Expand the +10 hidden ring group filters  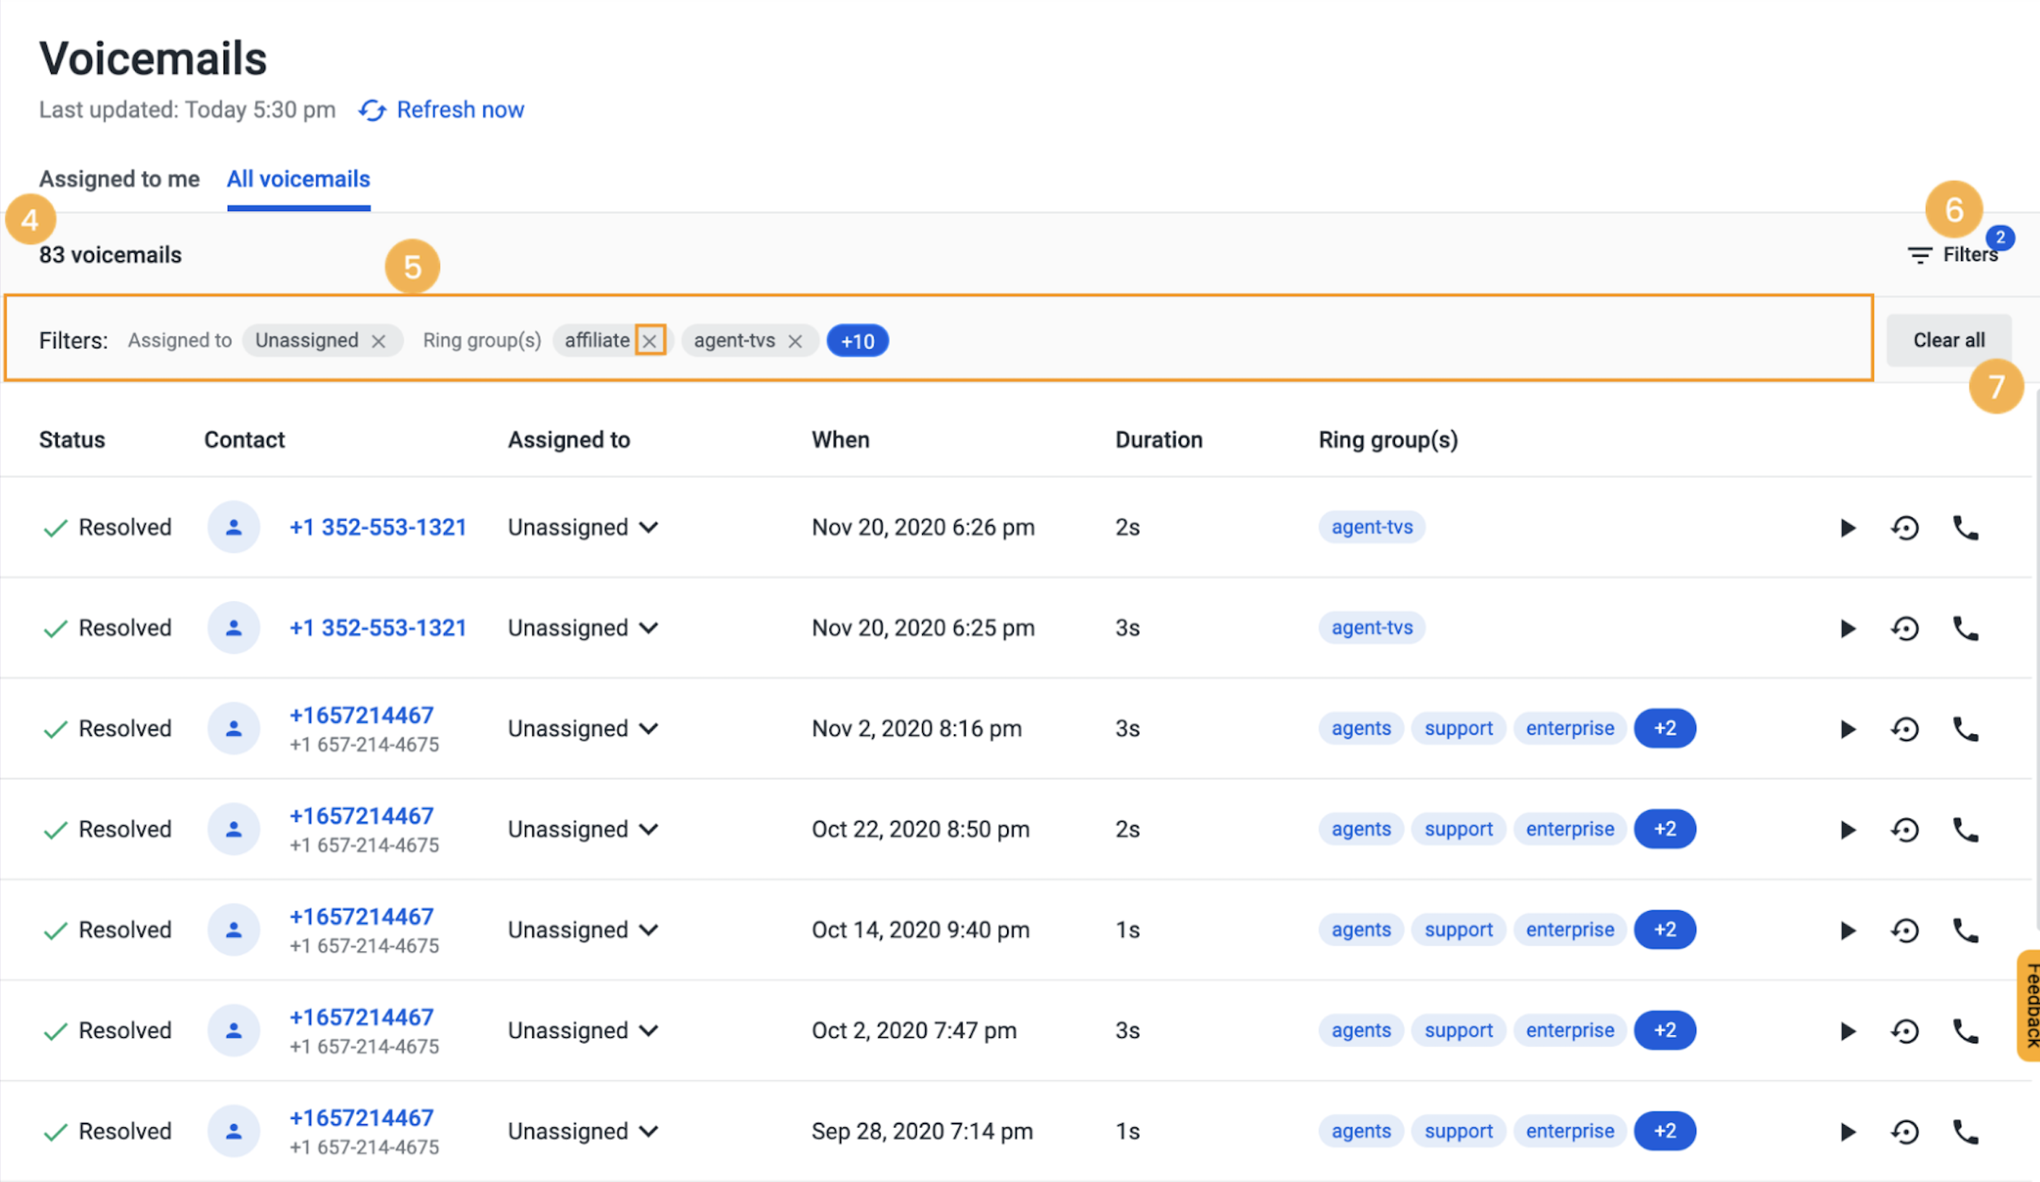pos(858,341)
